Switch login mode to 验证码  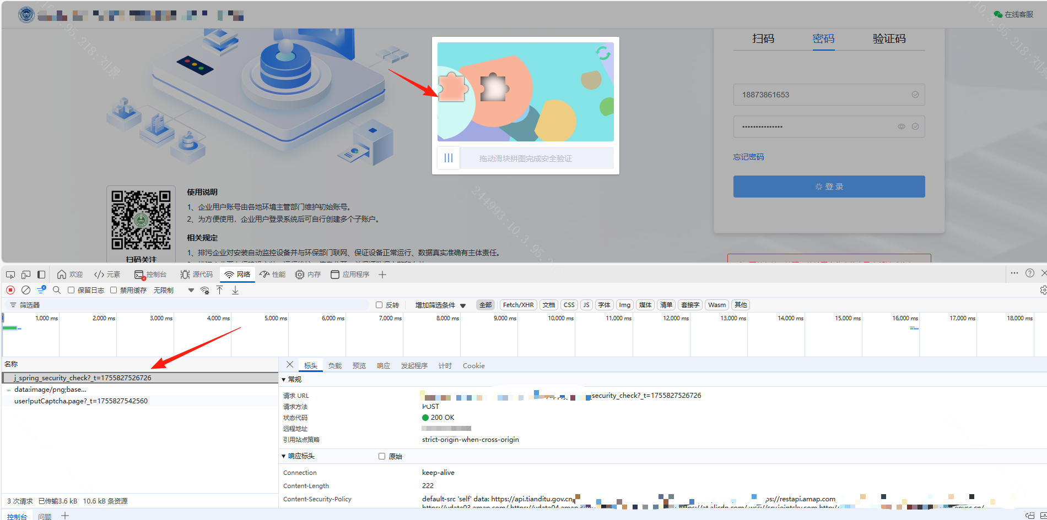click(889, 39)
